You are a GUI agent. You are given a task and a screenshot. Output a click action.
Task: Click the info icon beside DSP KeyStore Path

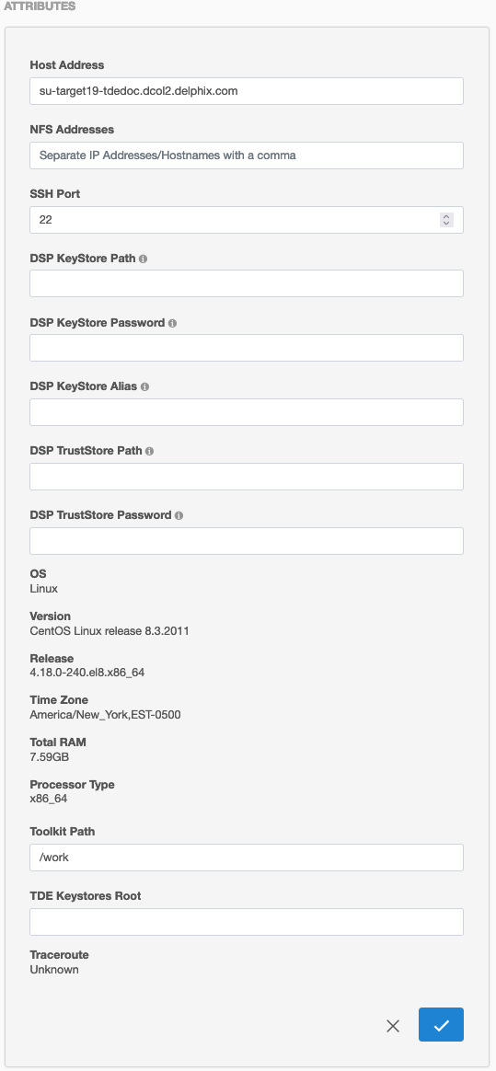coord(143,259)
